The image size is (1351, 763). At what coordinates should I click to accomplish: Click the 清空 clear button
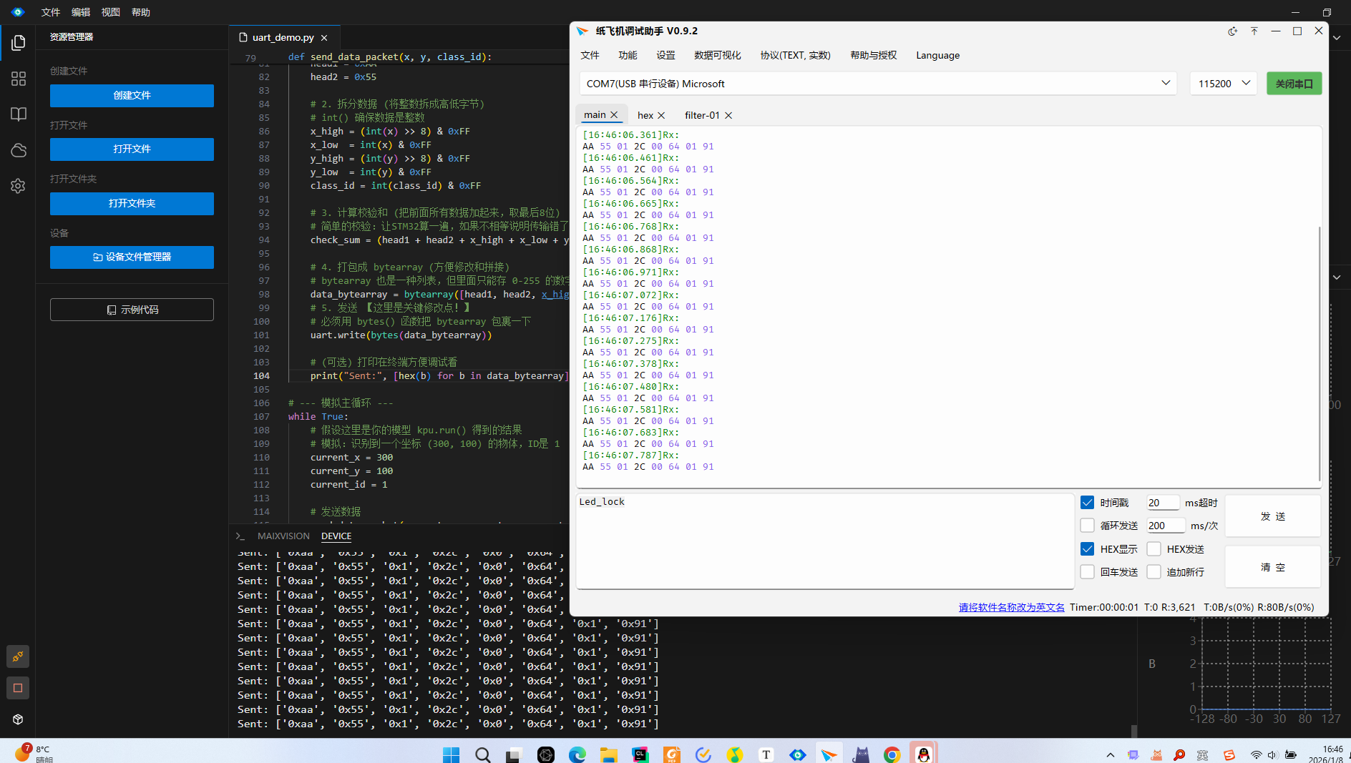(1272, 567)
